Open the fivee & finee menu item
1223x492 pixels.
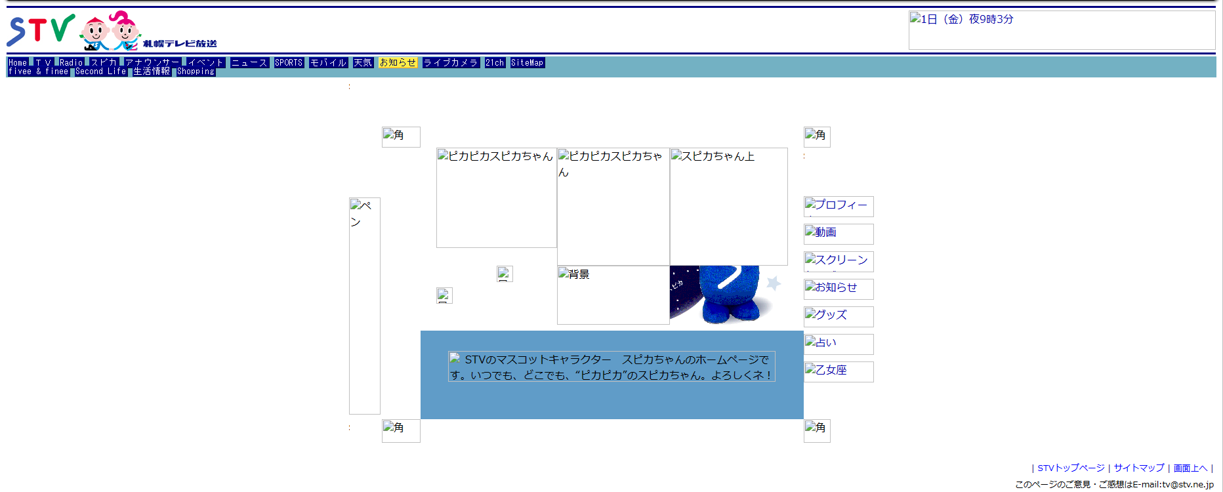[x=38, y=72]
